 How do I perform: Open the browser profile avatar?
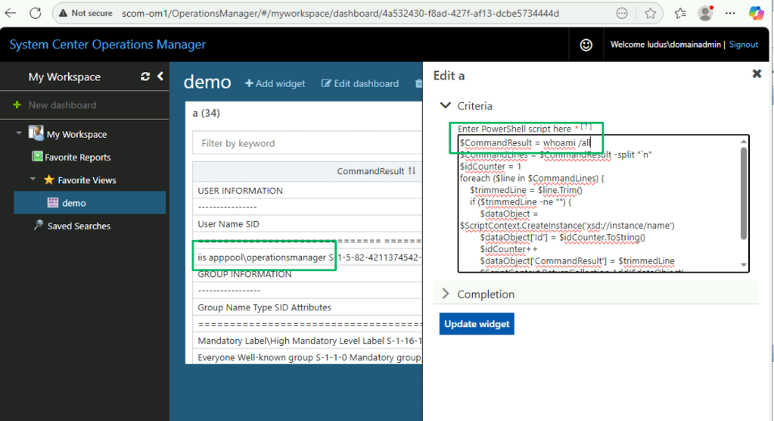click(x=704, y=13)
